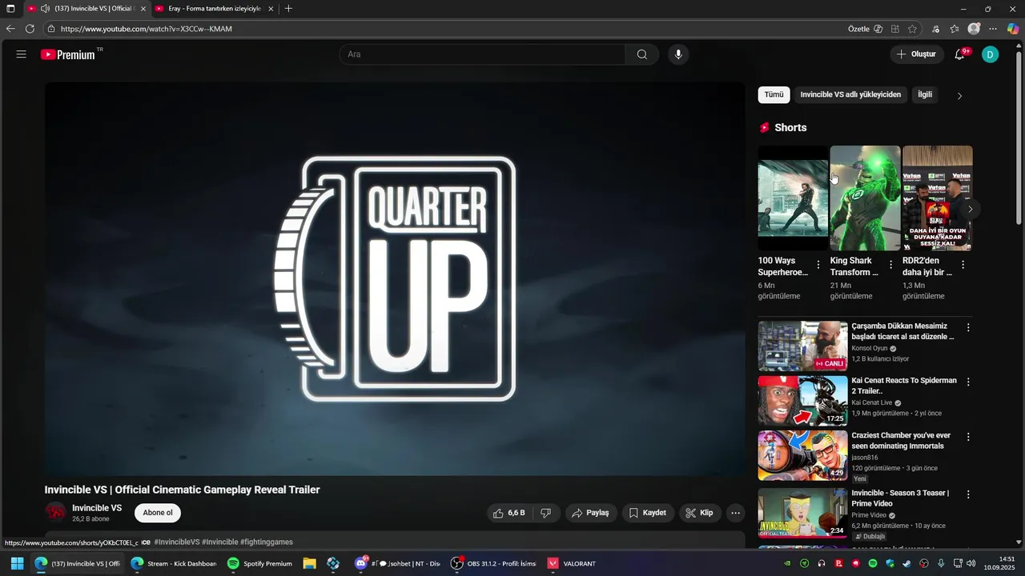Switch to OBS 31.1.2 in the taskbar
Screen dimensions: 1025x576
pos(493,563)
